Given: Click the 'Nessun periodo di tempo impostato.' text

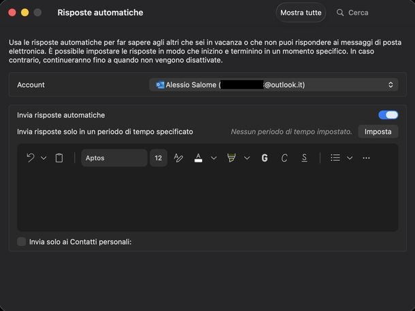Looking at the screenshot, I should (x=291, y=132).
